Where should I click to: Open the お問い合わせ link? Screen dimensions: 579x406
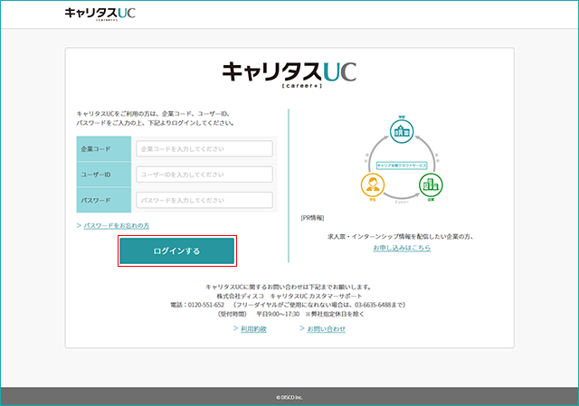click(x=326, y=329)
